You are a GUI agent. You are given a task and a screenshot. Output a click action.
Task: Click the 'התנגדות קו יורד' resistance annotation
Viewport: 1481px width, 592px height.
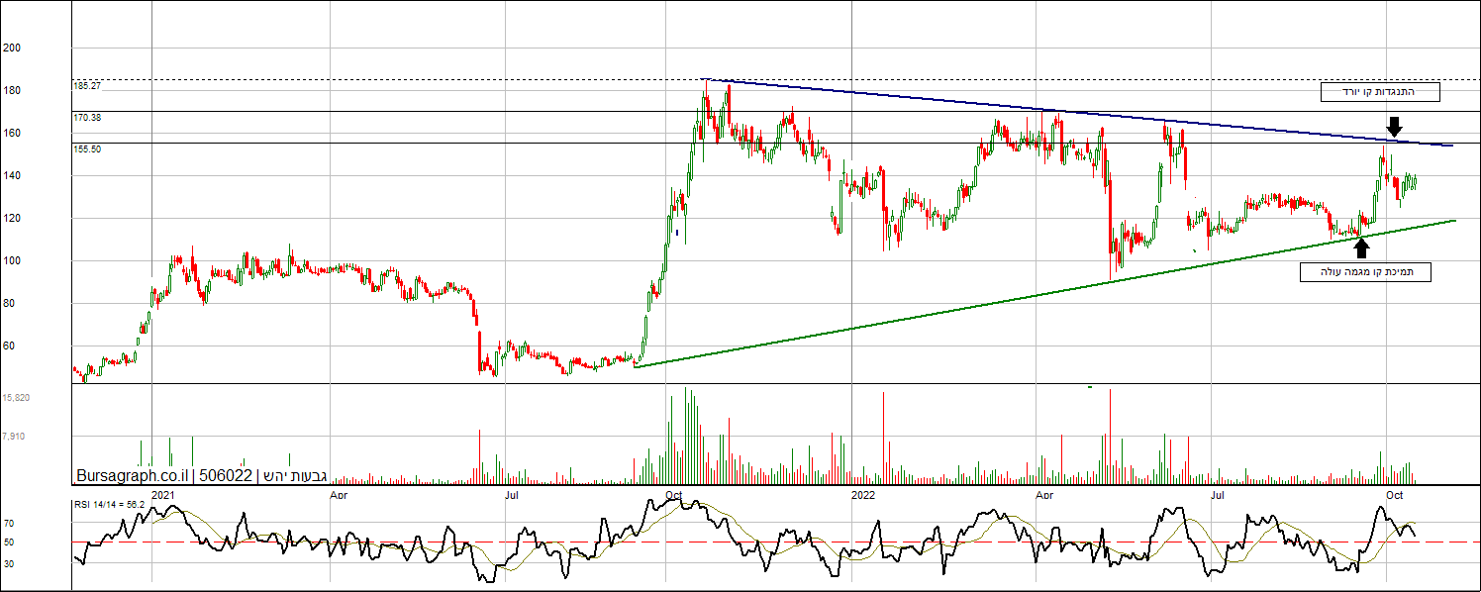point(1379,92)
